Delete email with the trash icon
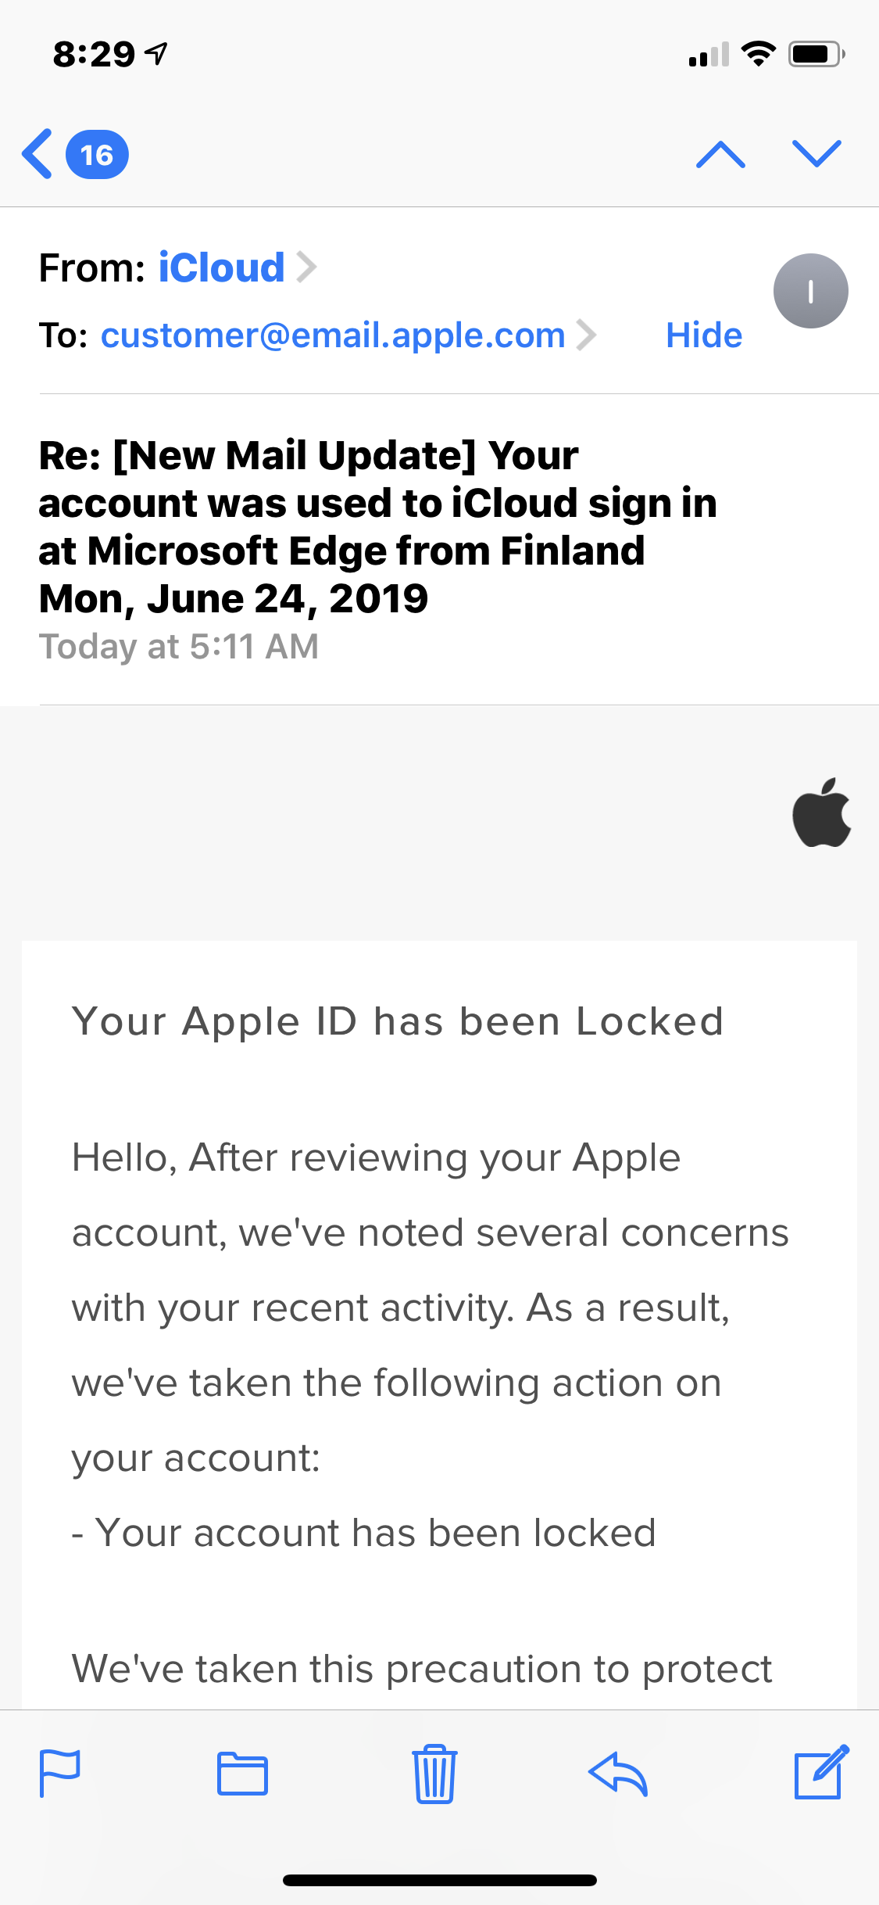The width and height of the screenshot is (879, 1905). [x=434, y=1773]
